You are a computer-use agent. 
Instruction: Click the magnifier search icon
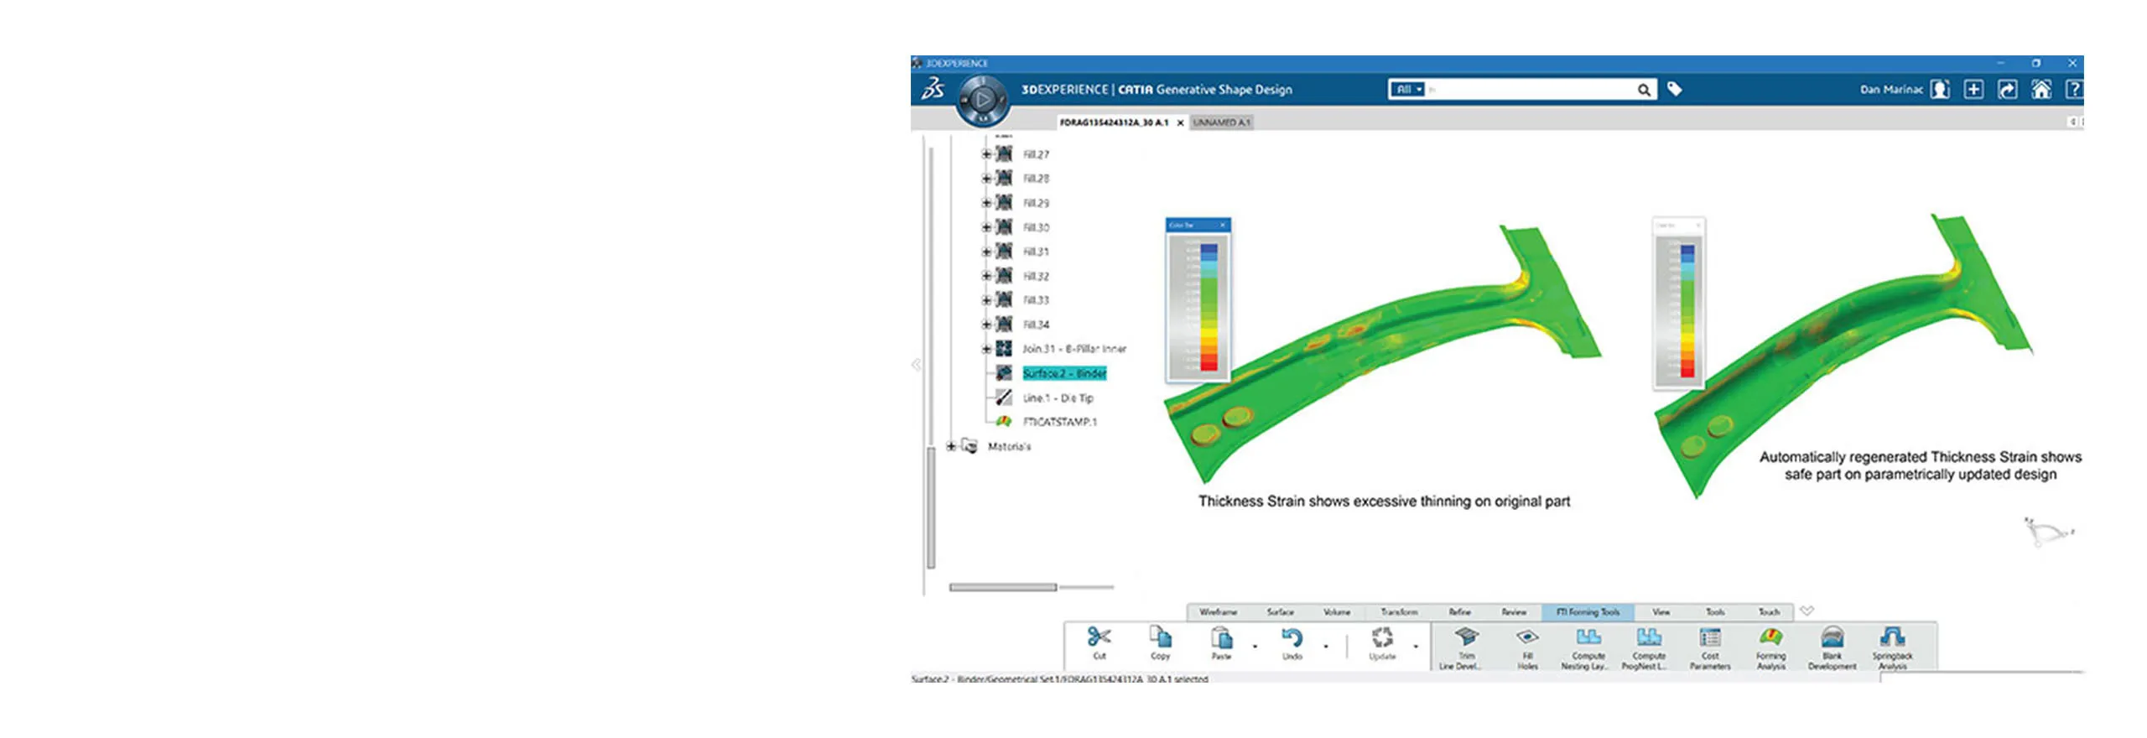pyautogui.click(x=1644, y=90)
